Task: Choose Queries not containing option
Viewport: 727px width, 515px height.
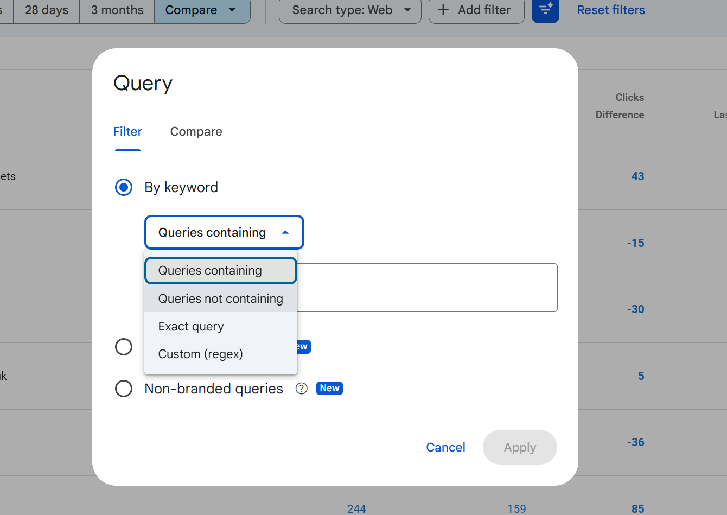Action: [220, 298]
